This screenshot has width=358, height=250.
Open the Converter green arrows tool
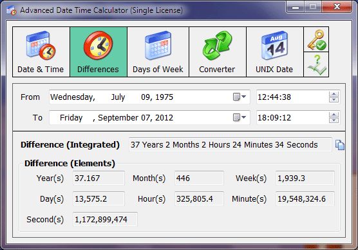tap(218, 52)
